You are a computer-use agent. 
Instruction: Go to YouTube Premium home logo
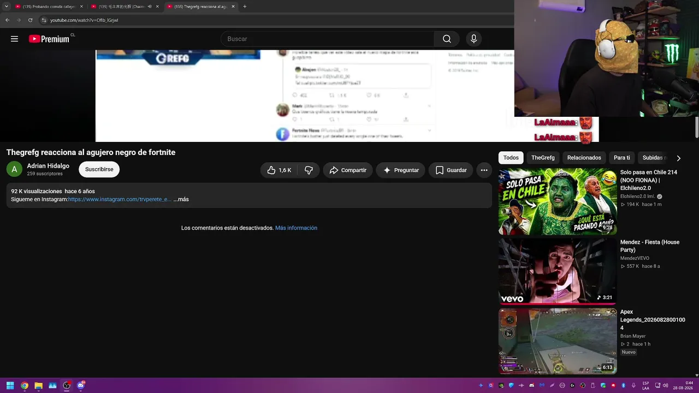[x=49, y=39]
